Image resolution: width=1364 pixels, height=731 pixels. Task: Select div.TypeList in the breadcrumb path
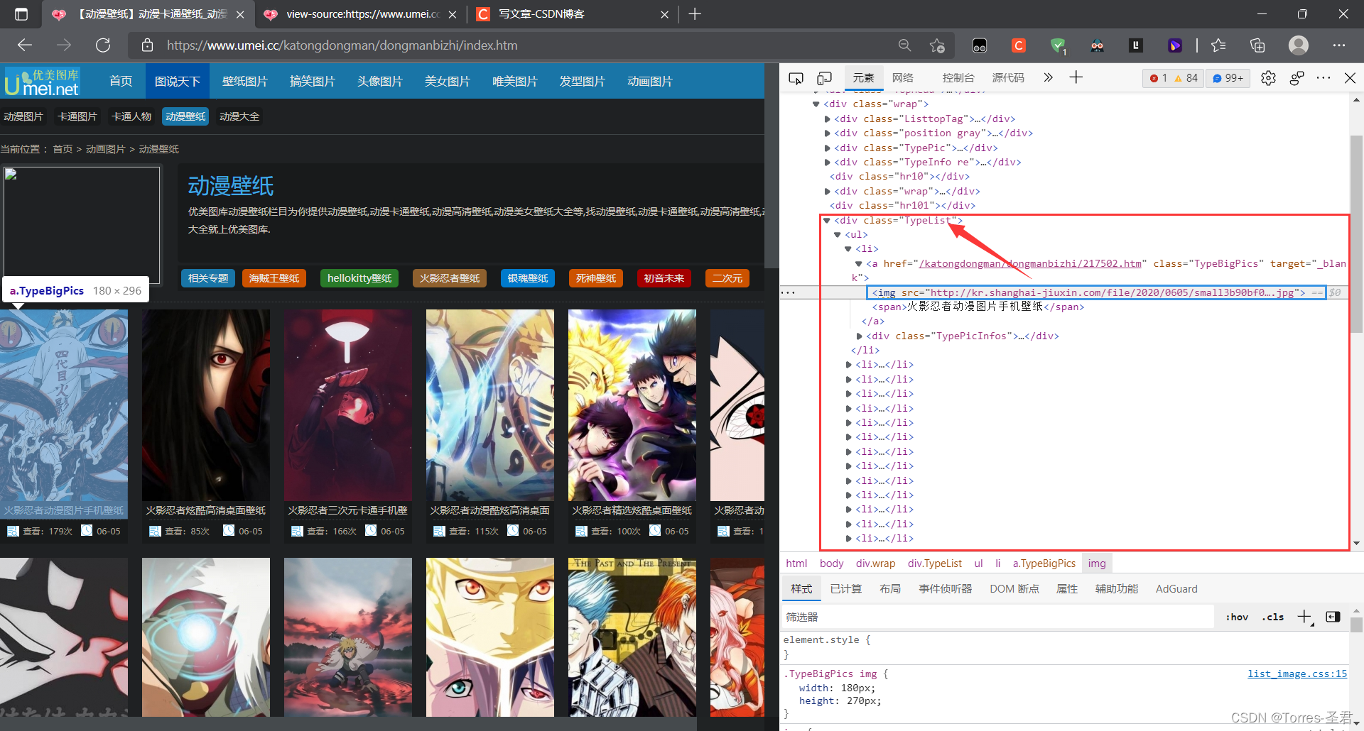point(934,564)
